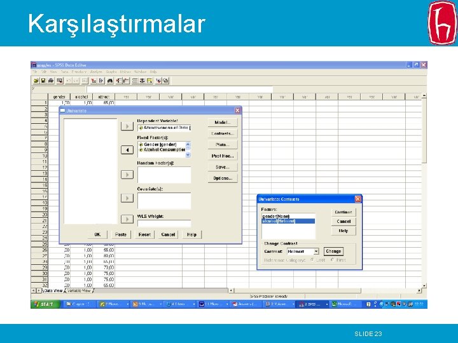
Task: Click the arrow button beside Covariate(s)
Action: tap(127, 198)
